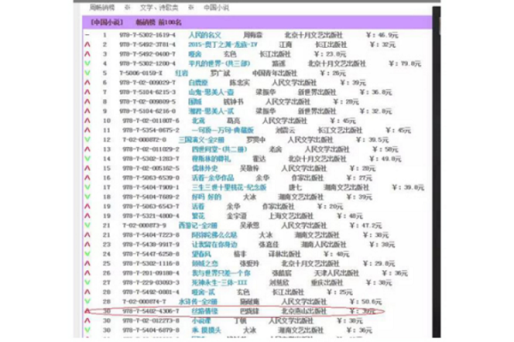The height and width of the screenshot is (342, 514).
Task: Click the trend arrow beside rank 20
Action: pyautogui.click(x=87, y=215)
